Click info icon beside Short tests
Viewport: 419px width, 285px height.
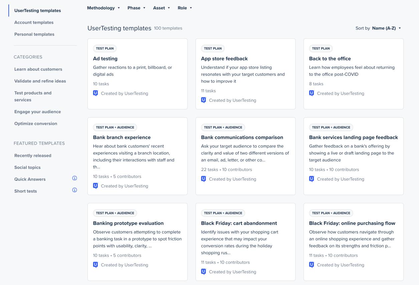pyautogui.click(x=75, y=190)
